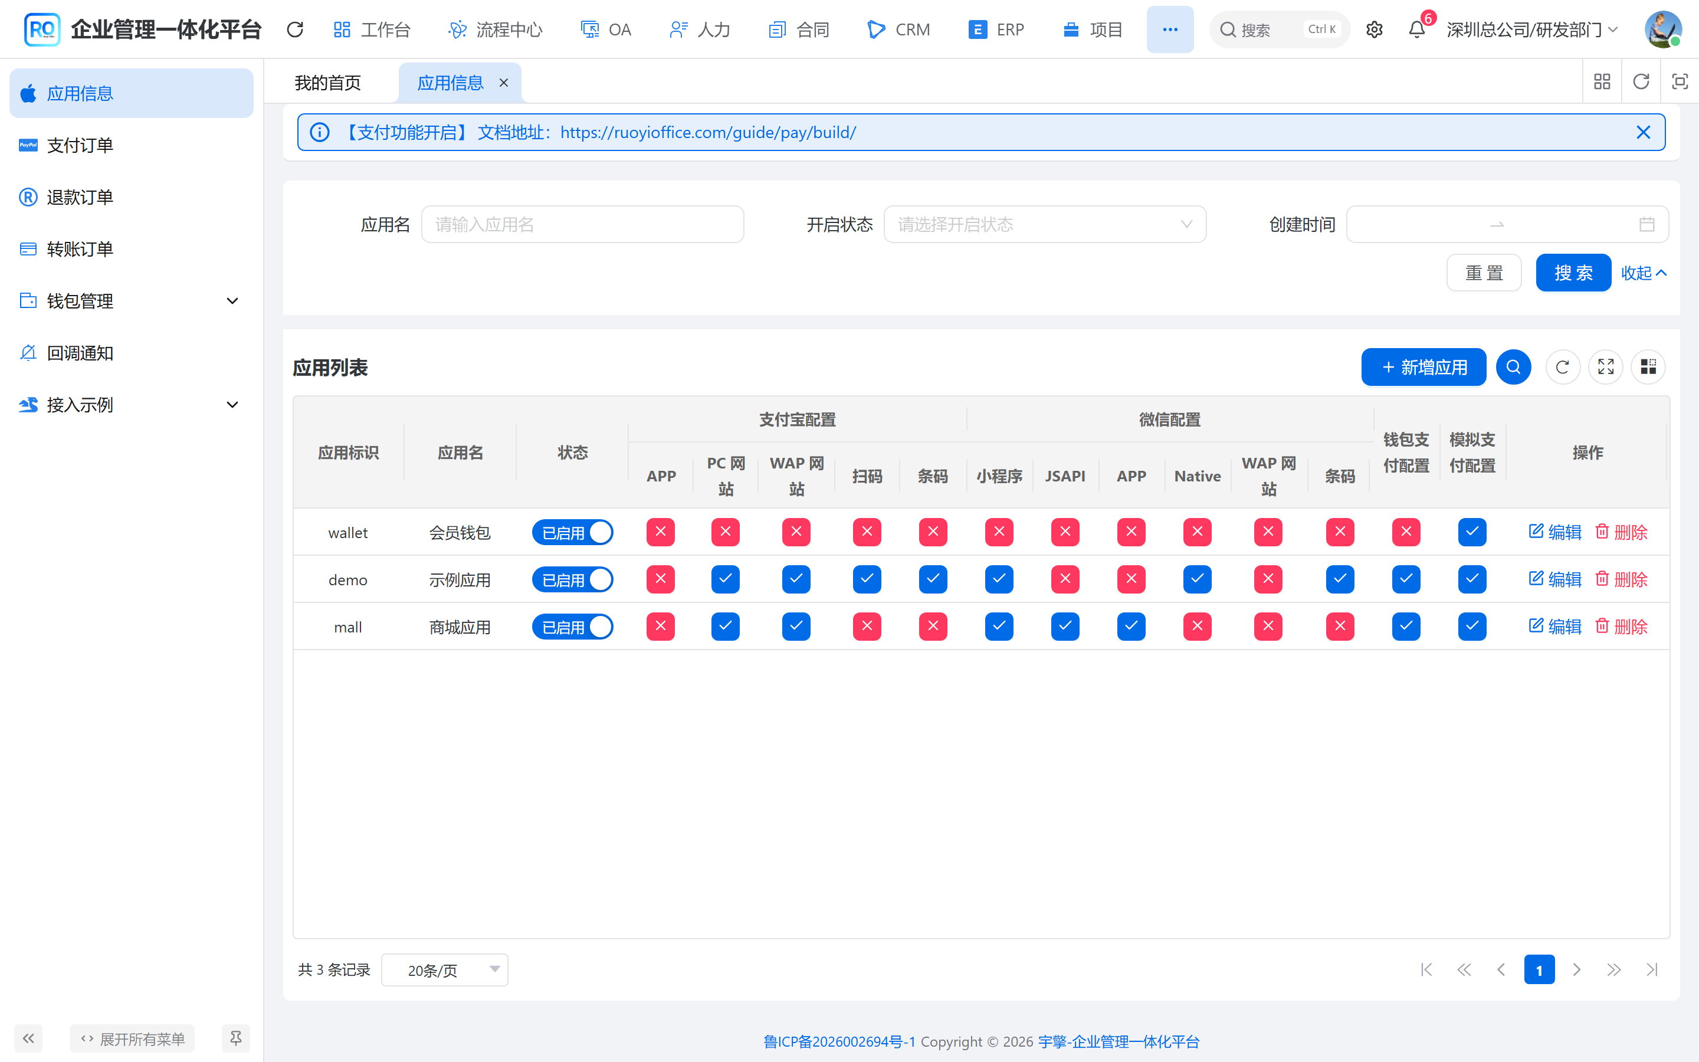
Task: Click mall row WeChat JSAPI check mark
Action: point(1064,626)
